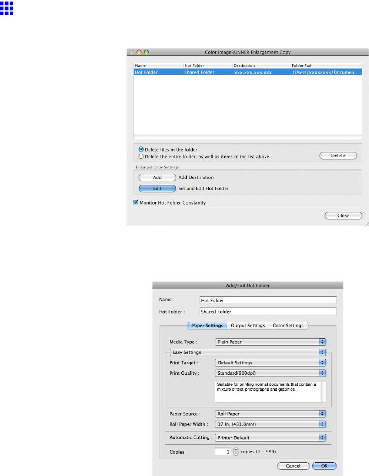Confirm with OK in Add/Edit Hot Folder

point(324,466)
